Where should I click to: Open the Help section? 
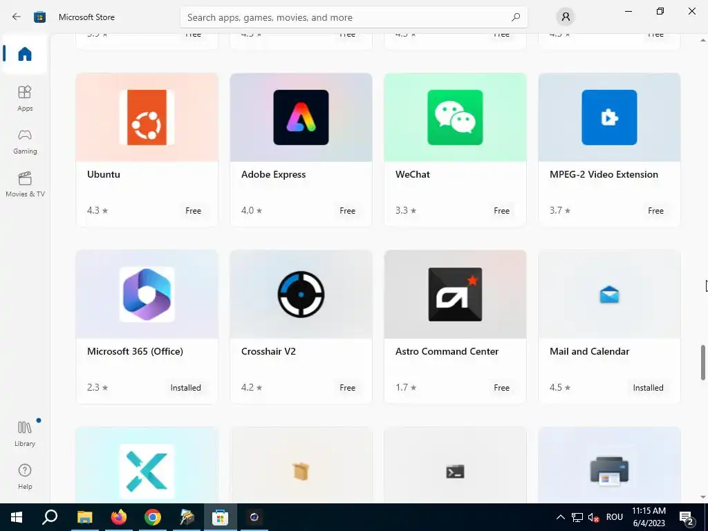point(25,477)
